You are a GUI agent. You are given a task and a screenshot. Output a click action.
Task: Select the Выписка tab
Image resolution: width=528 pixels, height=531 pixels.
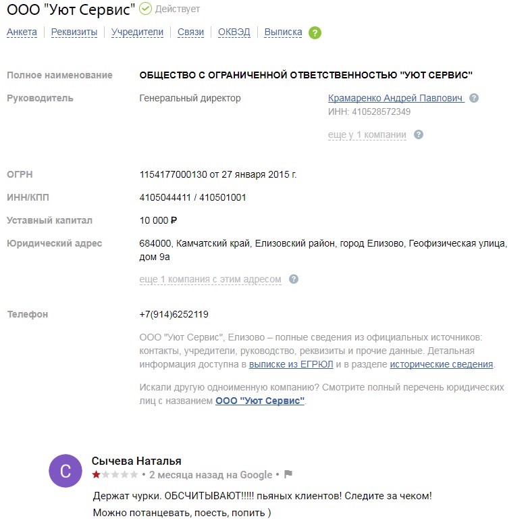coord(283,32)
